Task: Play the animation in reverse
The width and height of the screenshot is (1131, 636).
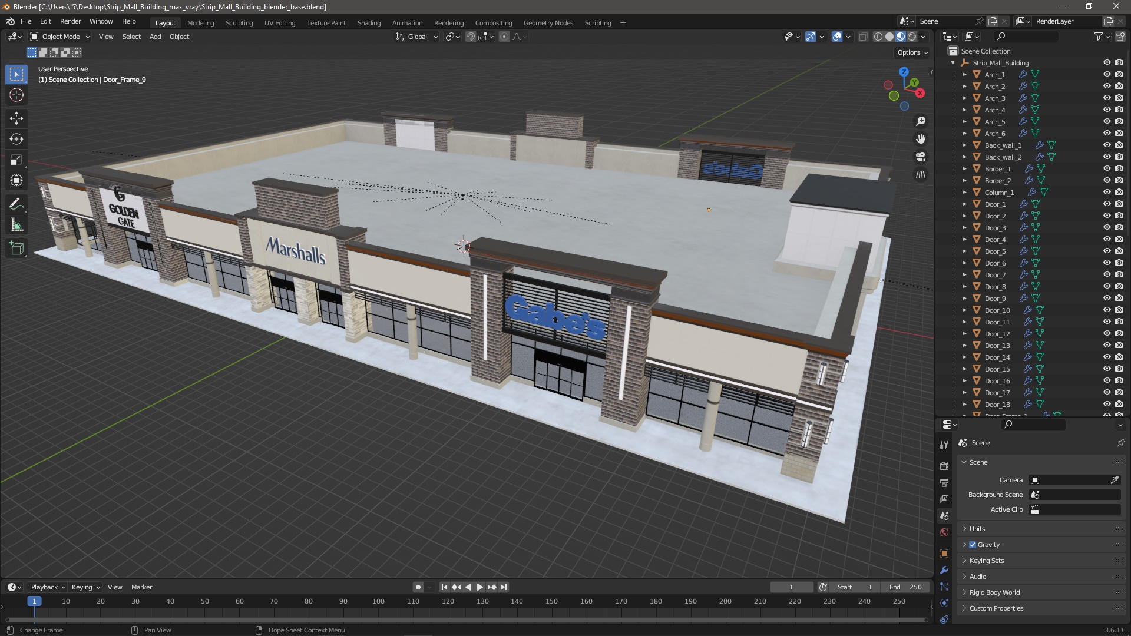Action: pyautogui.click(x=468, y=587)
